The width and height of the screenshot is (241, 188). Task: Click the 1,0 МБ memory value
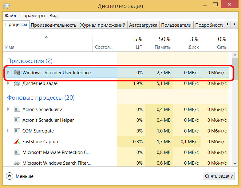coord(164,131)
